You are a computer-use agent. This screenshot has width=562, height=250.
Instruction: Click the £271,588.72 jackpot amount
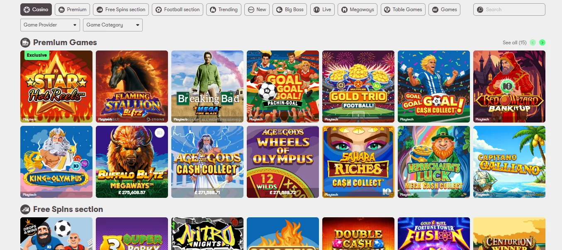pos(283,193)
